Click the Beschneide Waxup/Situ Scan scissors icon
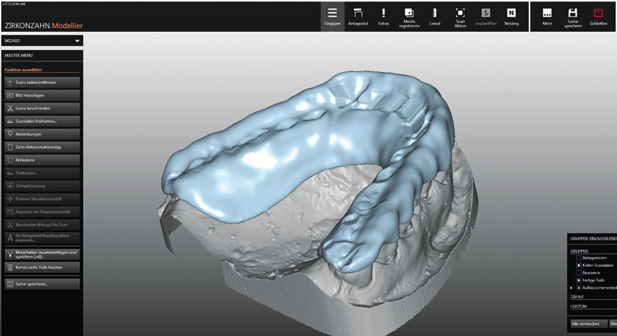 [x=10, y=225]
